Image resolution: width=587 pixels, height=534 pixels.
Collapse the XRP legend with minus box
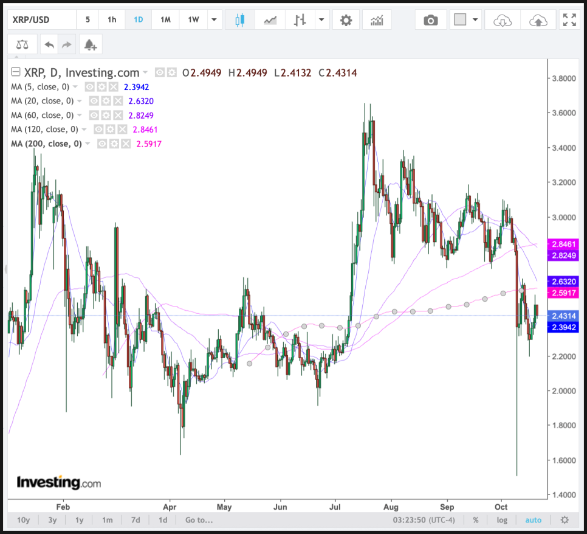click(16, 72)
